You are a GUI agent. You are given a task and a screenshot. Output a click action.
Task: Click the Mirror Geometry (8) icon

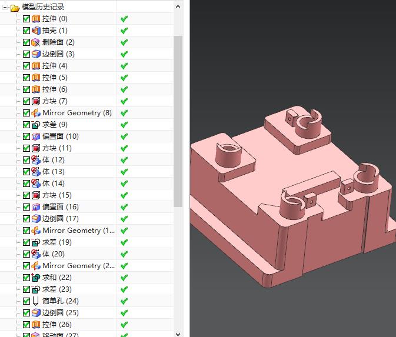pyautogui.click(x=36, y=113)
